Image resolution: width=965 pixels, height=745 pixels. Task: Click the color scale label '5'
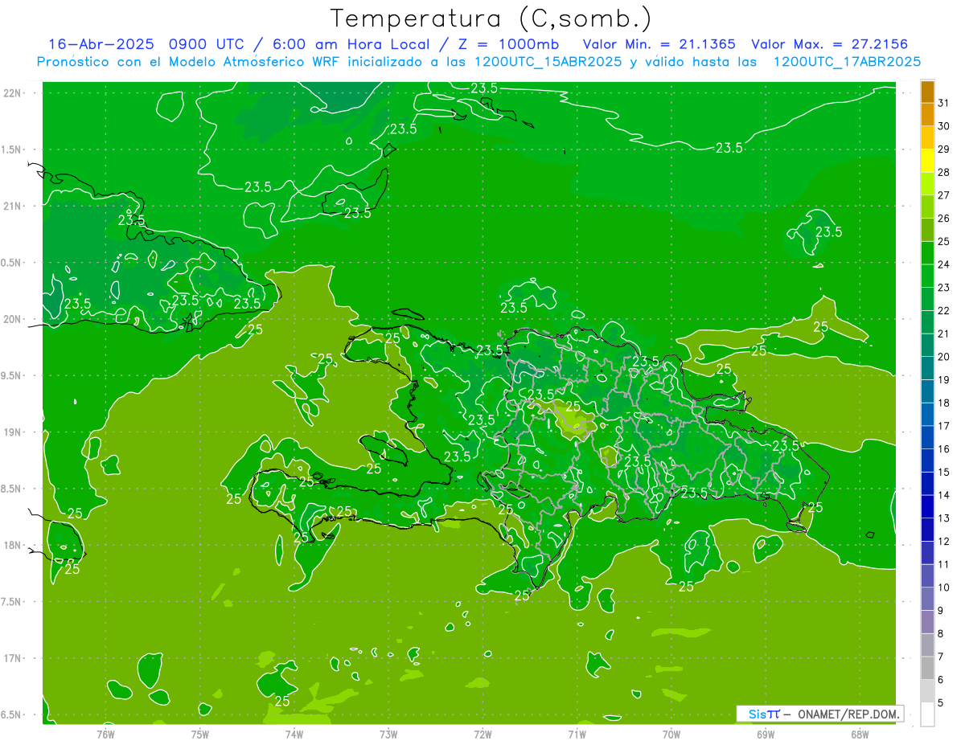[x=941, y=703]
